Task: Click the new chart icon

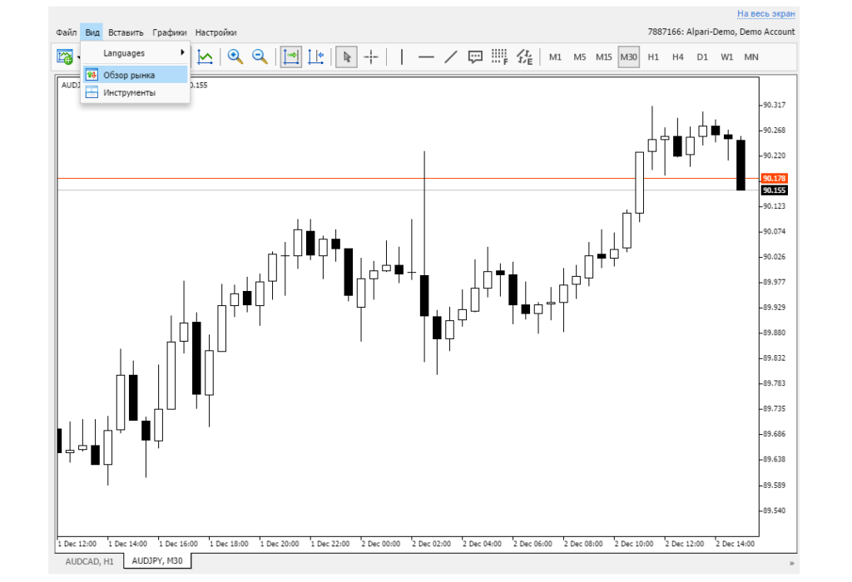Action: (65, 57)
